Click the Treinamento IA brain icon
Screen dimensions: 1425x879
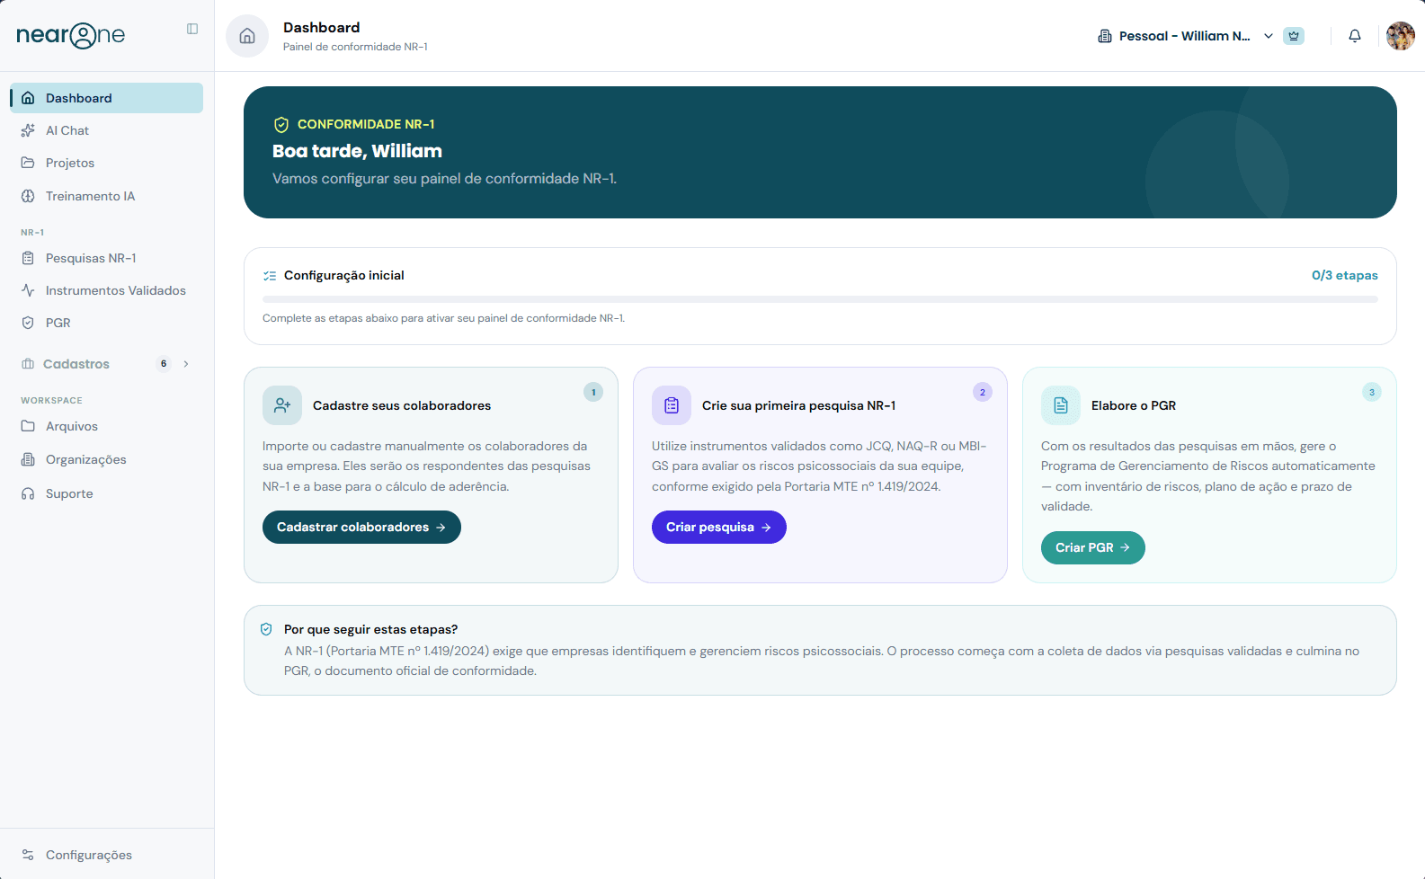click(x=28, y=196)
